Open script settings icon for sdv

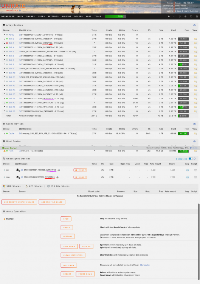(x=195, y=170)
